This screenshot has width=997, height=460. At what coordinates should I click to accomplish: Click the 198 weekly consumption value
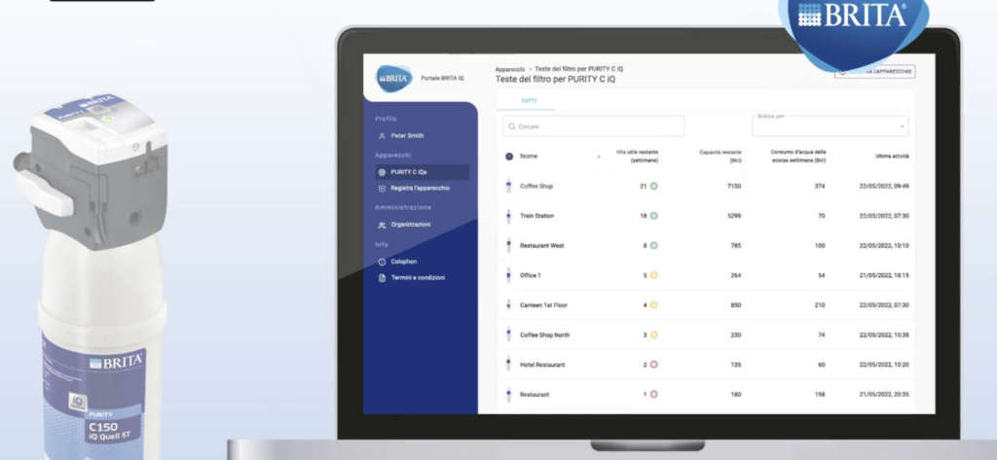(x=820, y=395)
